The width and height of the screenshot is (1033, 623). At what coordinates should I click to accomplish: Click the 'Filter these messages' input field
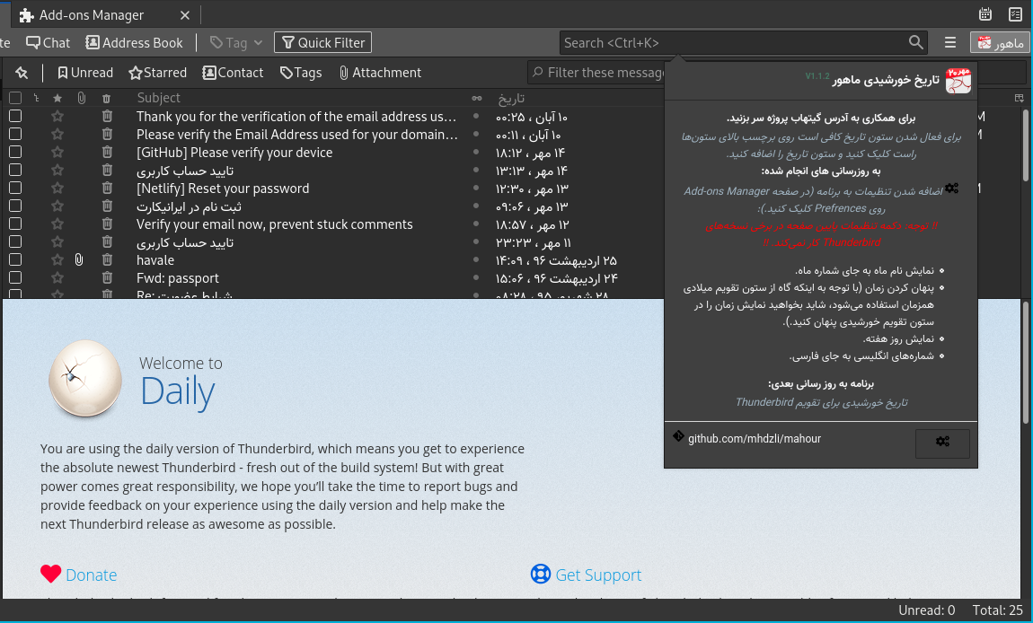pos(602,73)
